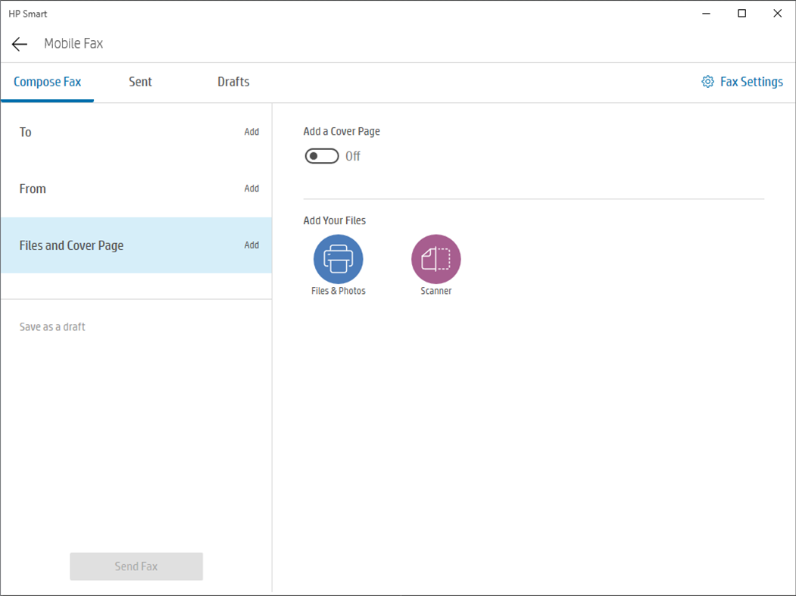Viewport: 796px width, 596px height.
Task: Click the Fax Settings gear icon
Action: [x=707, y=81]
